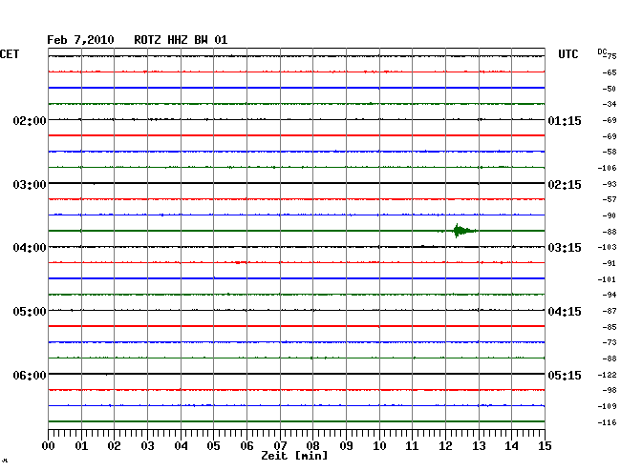Click the DC offset value '-90'

(x=610, y=215)
